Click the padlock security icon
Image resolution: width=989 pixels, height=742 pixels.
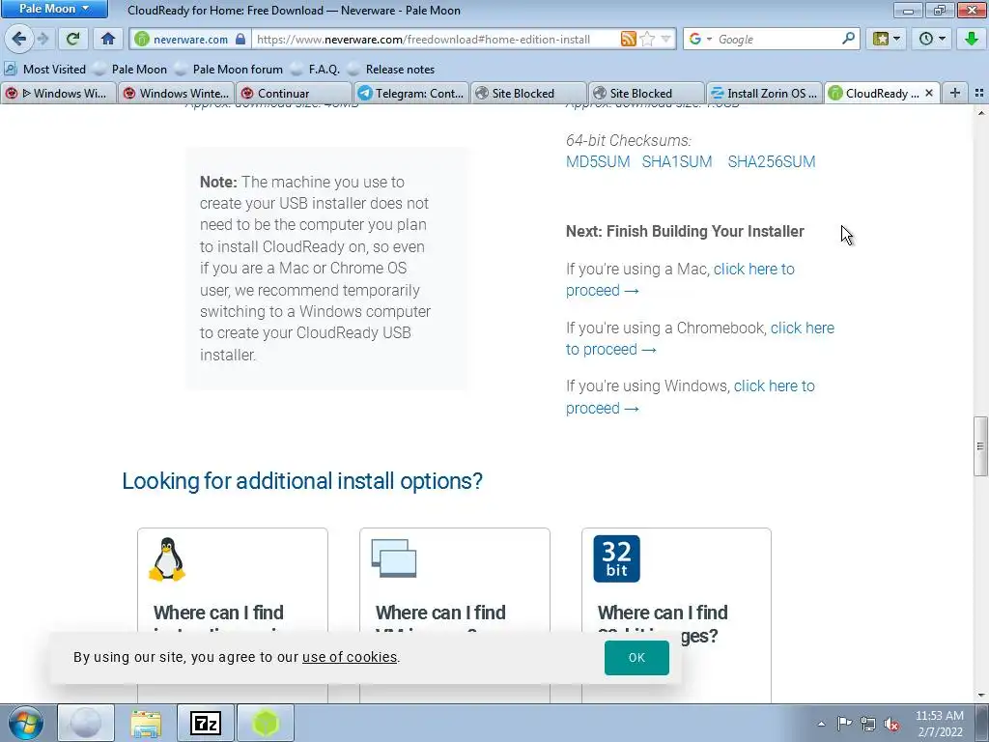coord(240,39)
